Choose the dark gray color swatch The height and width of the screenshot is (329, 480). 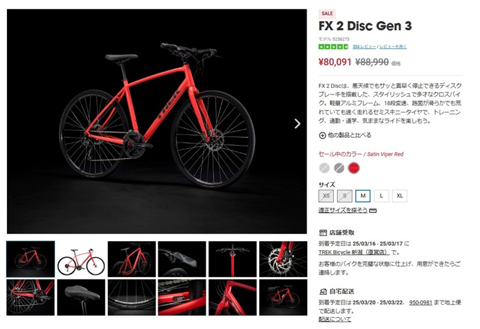click(339, 168)
